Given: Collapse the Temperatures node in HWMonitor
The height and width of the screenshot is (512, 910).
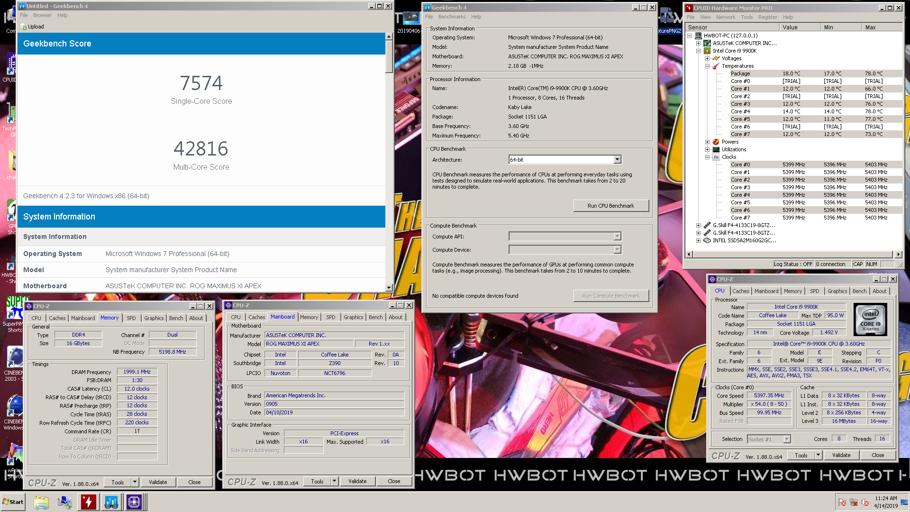Looking at the screenshot, I should [x=707, y=66].
